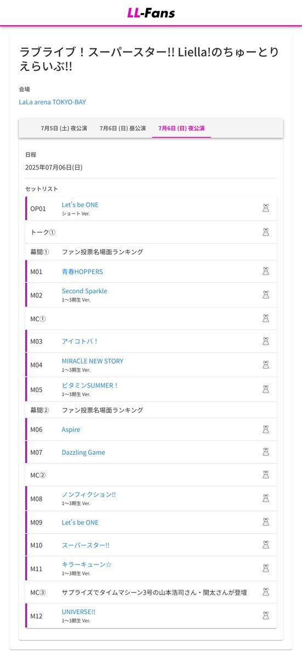Viewport: 302px width, 659px height.
Task: Select the 7月6日 (日) 夜公演 tab
Action: tap(181, 128)
